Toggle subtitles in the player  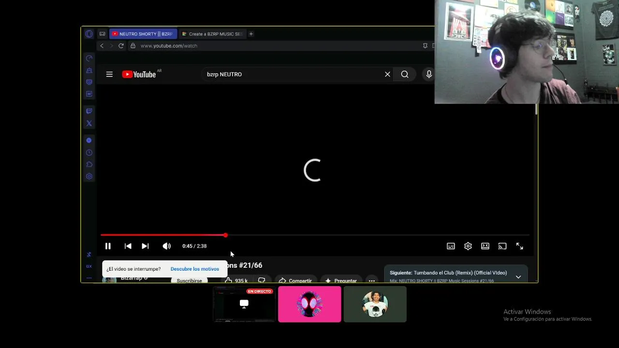(x=451, y=246)
